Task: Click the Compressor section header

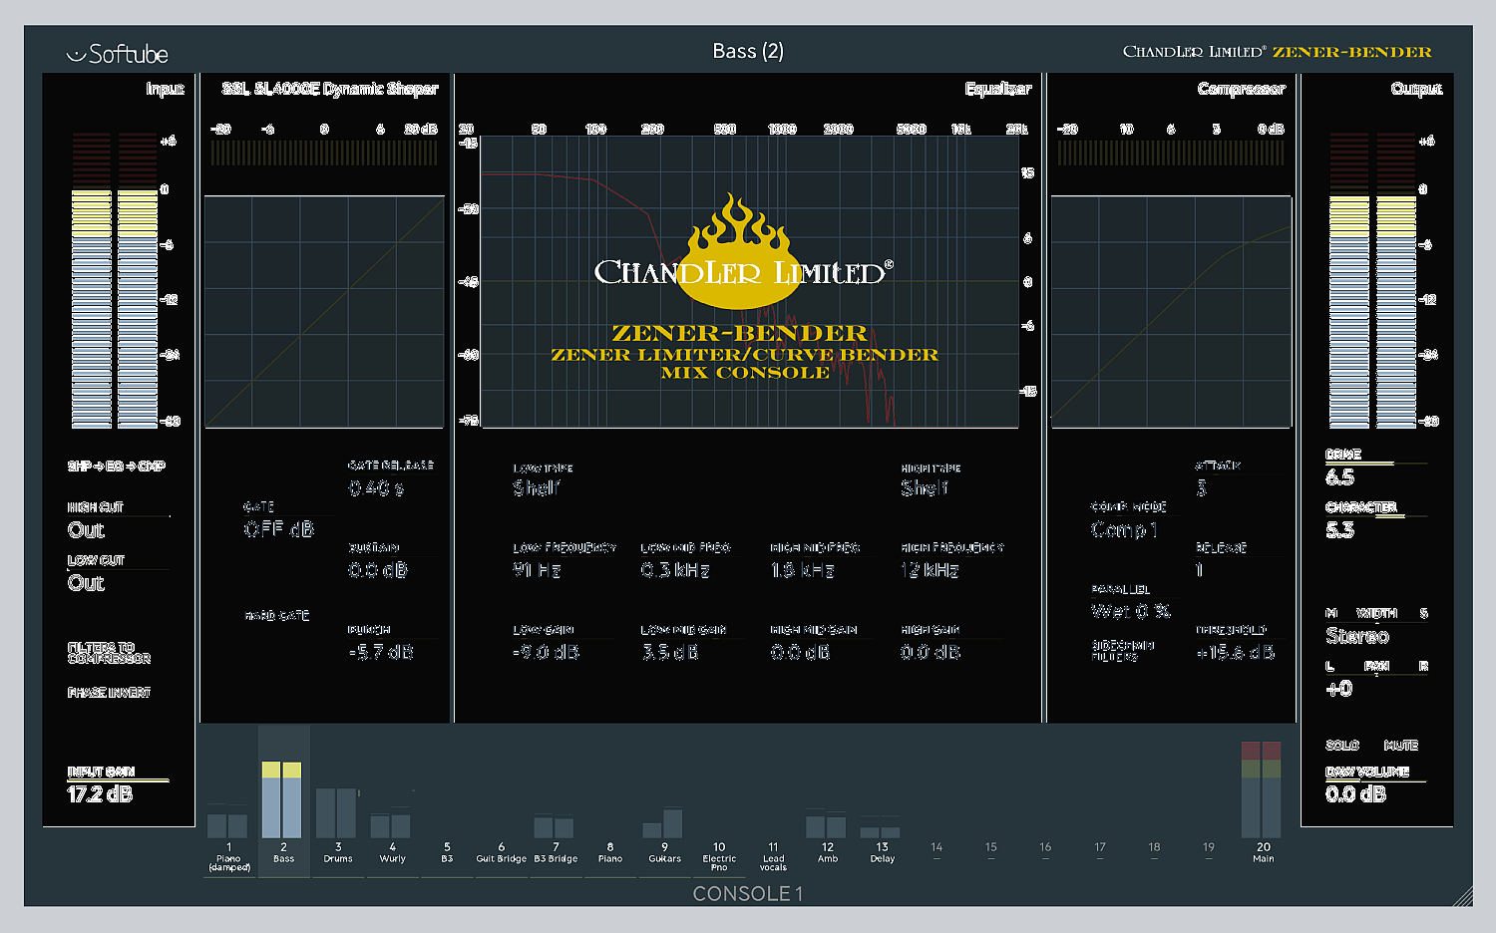Action: pyautogui.click(x=1242, y=89)
